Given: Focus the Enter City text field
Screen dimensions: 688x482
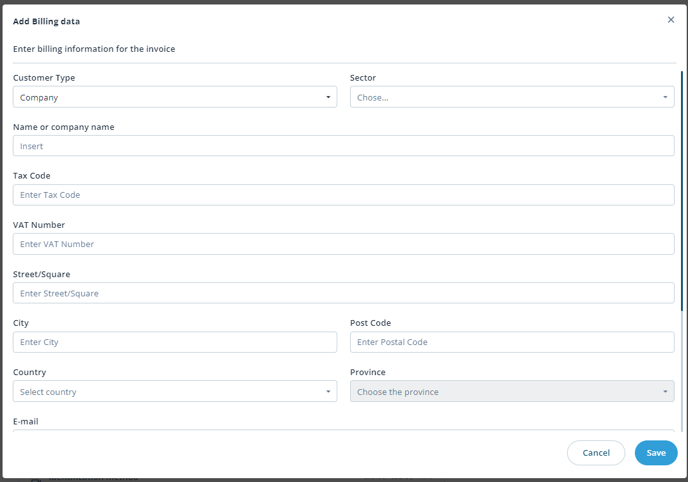Looking at the screenshot, I should [175, 342].
